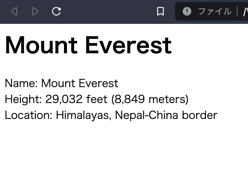Viewport: 248px width, 171px height.
Task: Open the site info warning icon
Action: tap(187, 11)
